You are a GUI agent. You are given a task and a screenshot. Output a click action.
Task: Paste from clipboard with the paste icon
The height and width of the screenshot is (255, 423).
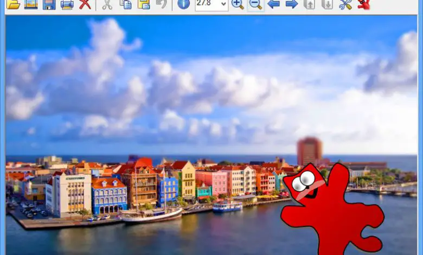point(144,4)
